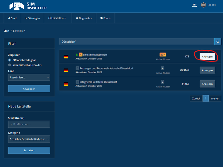Select the 'öffentlich verfügbar' radio option
The height and width of the screenshot is (167, 223).
click(x=10, y=60)
